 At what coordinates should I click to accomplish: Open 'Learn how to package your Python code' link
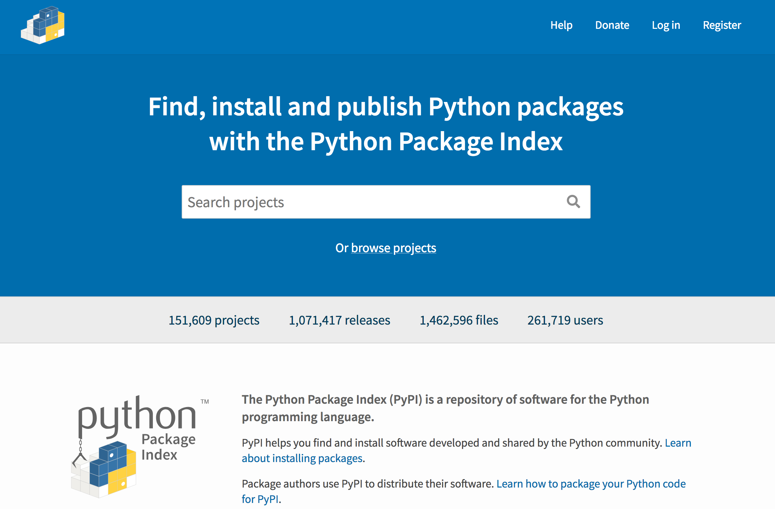(591, 484)
